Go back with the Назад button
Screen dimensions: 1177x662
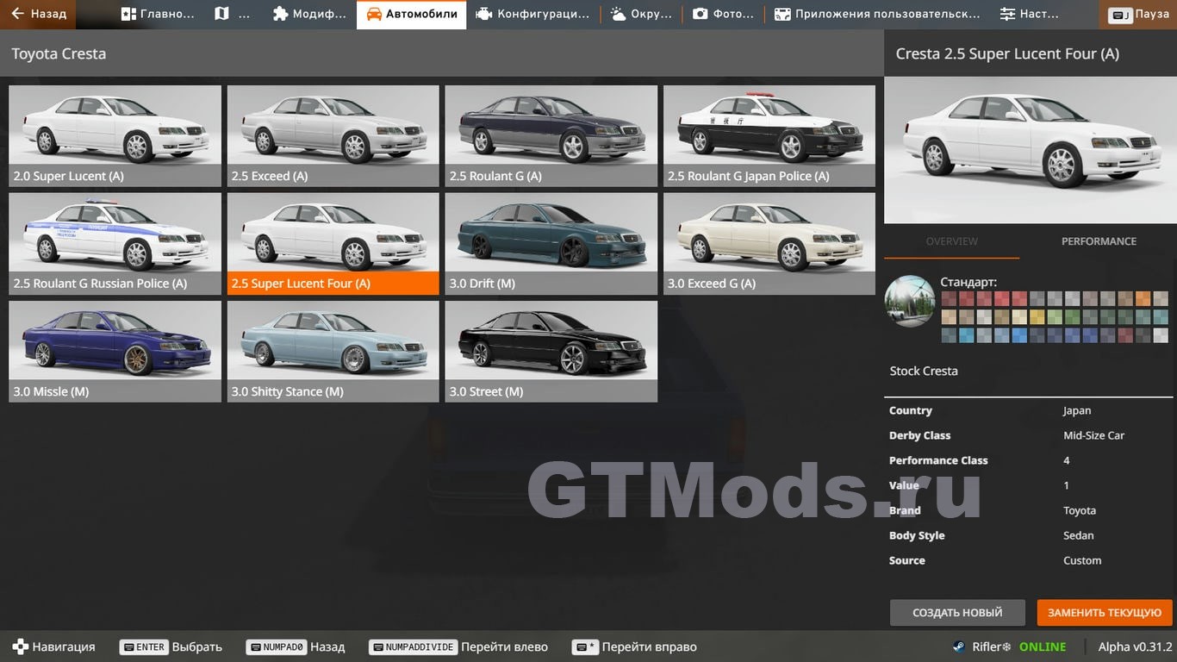[x=39, y=14]
